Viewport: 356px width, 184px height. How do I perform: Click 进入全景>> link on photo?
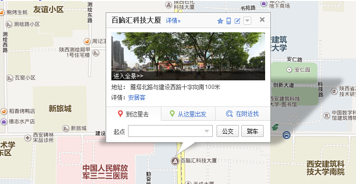tap(129, 76)
